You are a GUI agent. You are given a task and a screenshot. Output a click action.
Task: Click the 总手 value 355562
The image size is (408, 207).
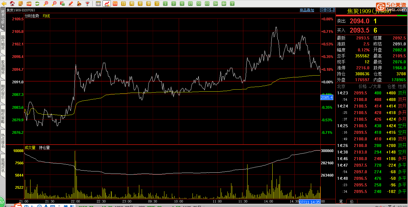click(362, 56)
